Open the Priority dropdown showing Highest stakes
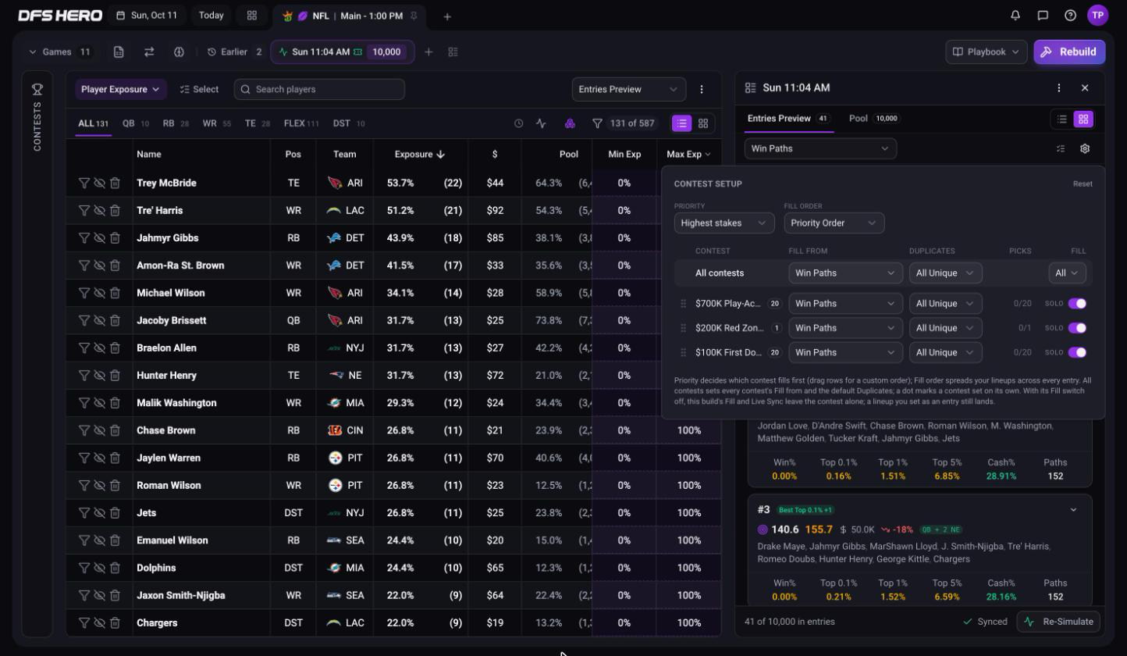The height and width of the screenshot is (656, 1127). click(724, 223)
